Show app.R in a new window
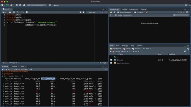 (10, 12)
